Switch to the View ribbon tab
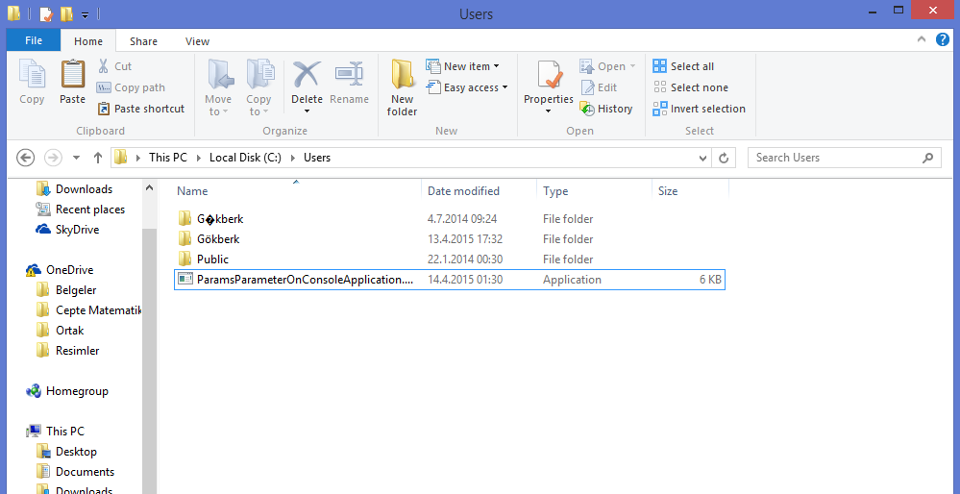 [197, 41]
